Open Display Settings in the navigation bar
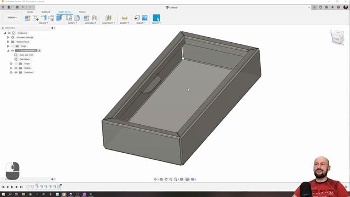This screenshot has height=197, width=350. tap(182, 179)
